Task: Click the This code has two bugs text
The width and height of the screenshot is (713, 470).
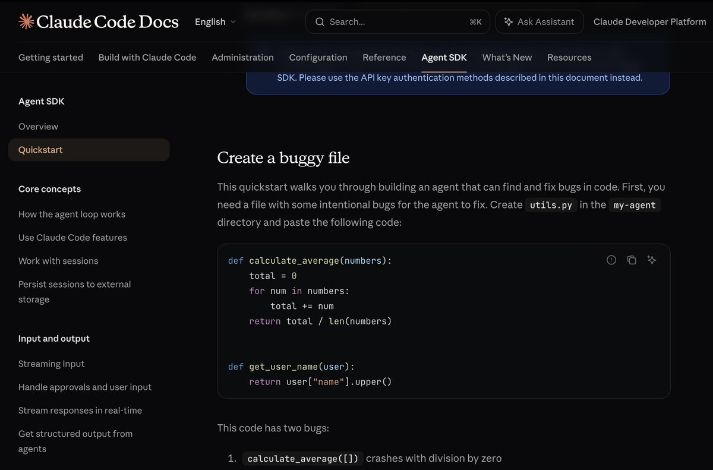Action: click(273, 428)
